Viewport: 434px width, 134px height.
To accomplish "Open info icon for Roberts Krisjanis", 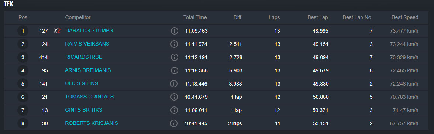I will click(174, 123).
